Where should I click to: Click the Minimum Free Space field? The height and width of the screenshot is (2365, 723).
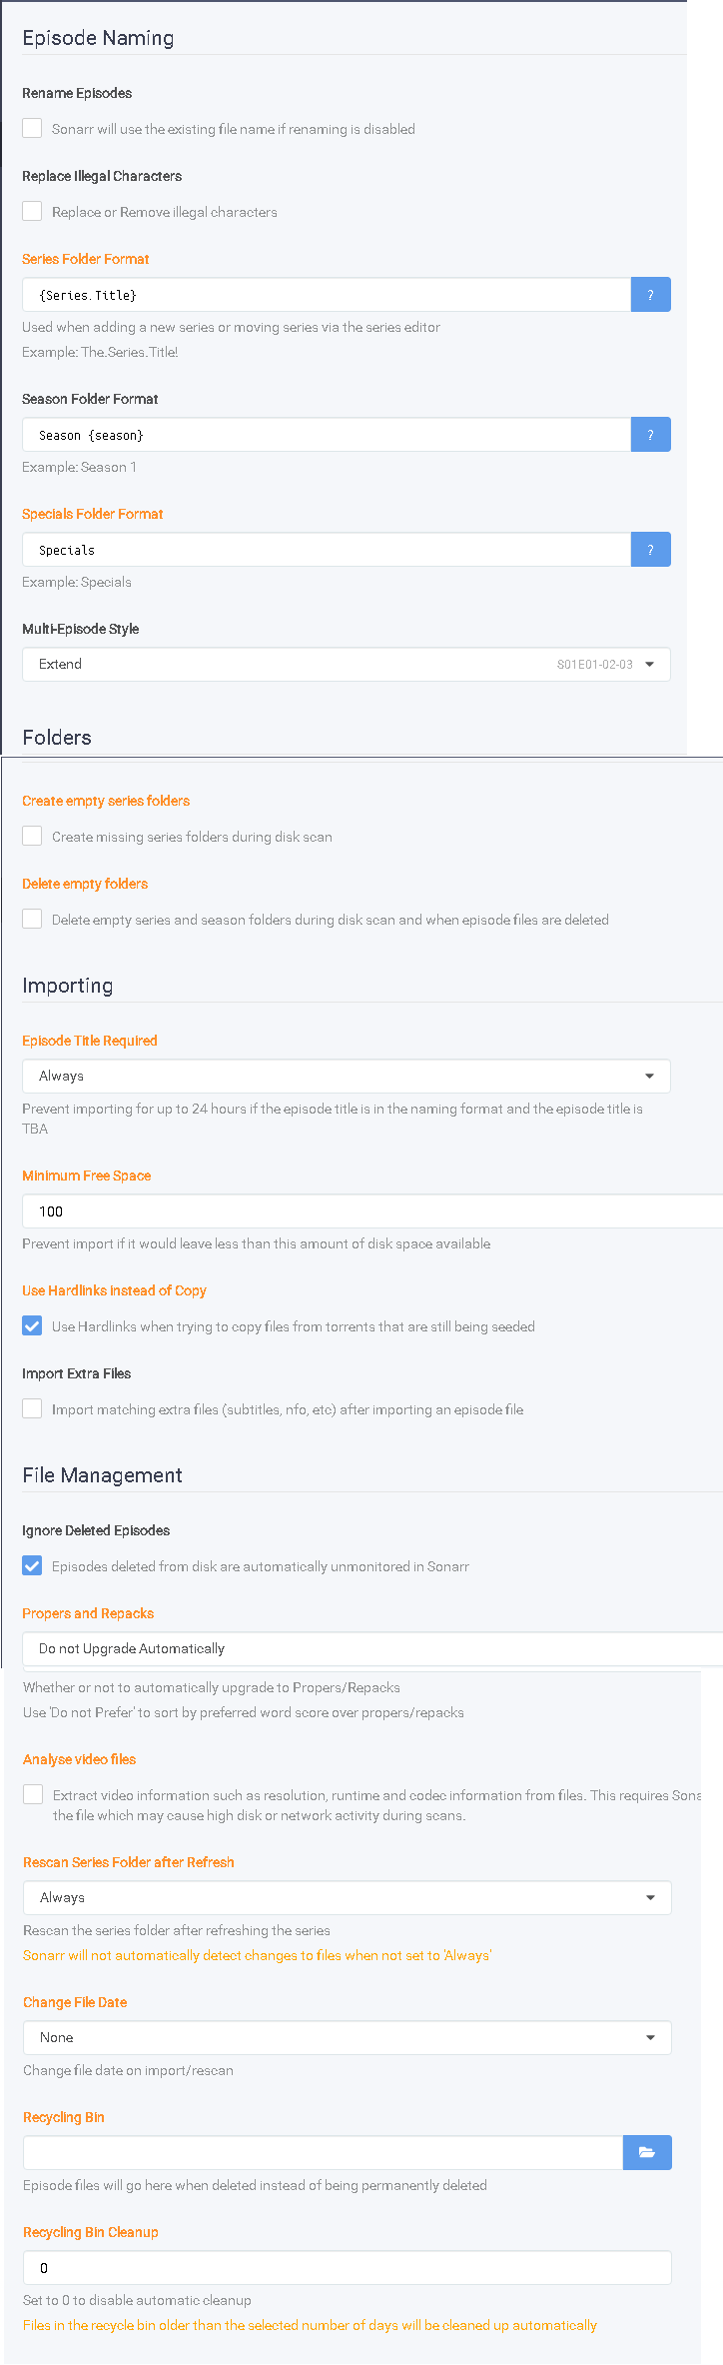pyautogui.click(x=372, y=1211)
